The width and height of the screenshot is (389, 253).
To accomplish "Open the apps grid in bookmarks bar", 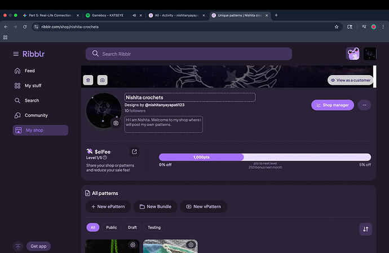I will tap(5, 37).
